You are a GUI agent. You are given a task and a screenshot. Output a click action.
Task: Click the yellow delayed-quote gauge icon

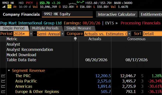(9, 7)
